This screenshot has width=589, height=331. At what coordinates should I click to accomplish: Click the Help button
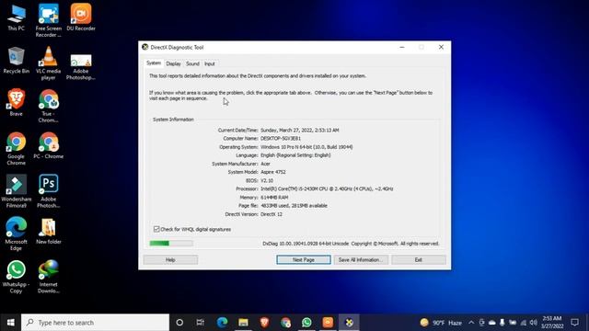click(170, 259)
